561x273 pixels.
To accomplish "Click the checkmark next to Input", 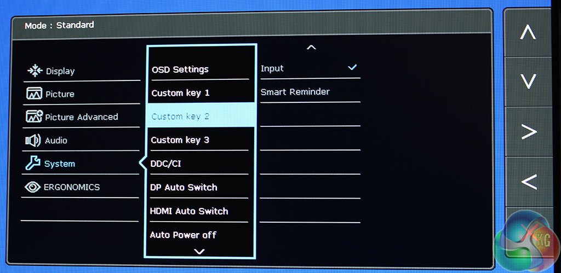I will [352, 67].
